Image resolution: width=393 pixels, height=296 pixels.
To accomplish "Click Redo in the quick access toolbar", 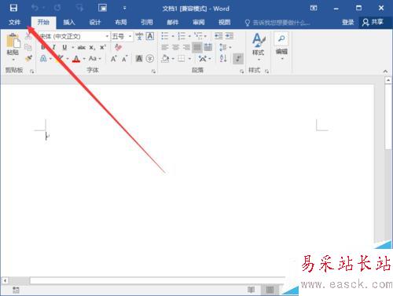I will 57,8.
